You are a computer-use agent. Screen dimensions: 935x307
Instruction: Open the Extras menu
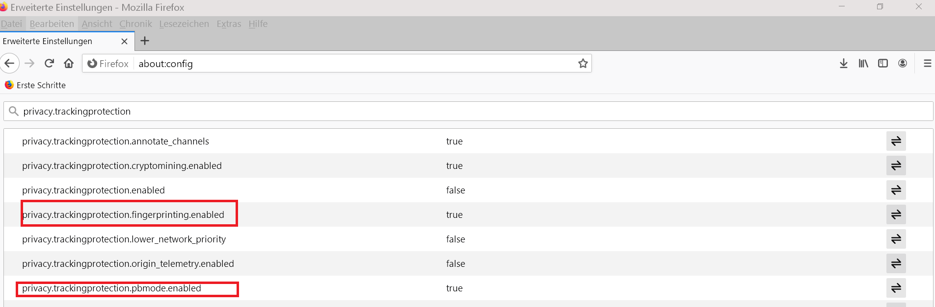click(229, 24)
